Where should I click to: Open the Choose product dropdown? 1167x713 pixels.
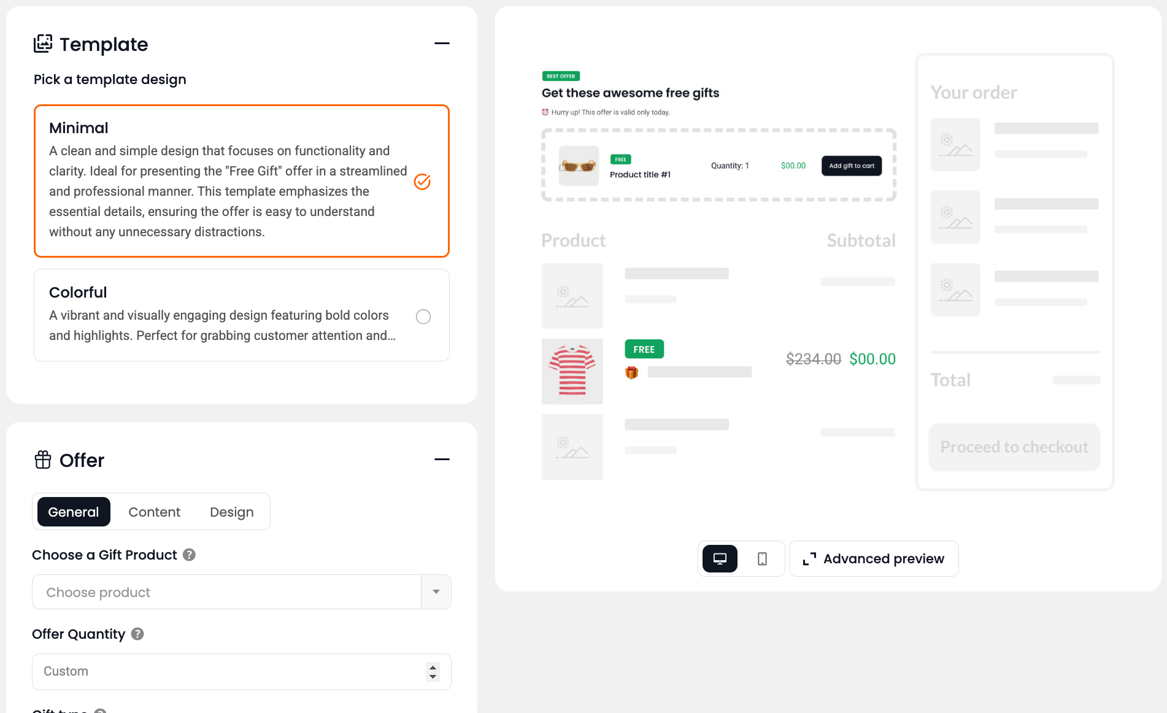pos(436,592)
